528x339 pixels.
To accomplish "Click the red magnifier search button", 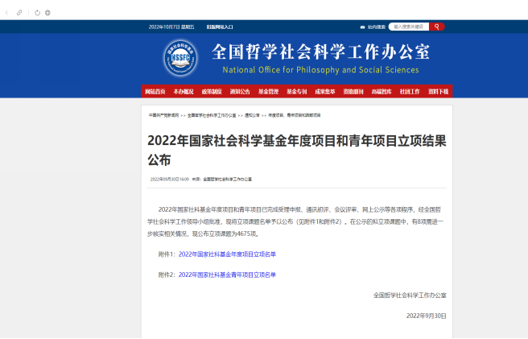I will [437, 27].
